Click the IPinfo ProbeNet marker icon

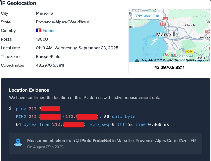77,141
